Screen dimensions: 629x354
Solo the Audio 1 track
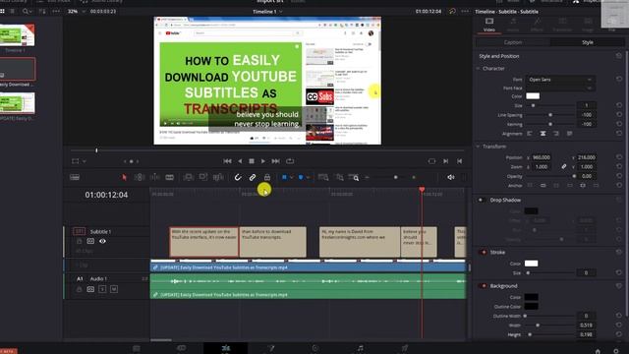coord(102,289)
